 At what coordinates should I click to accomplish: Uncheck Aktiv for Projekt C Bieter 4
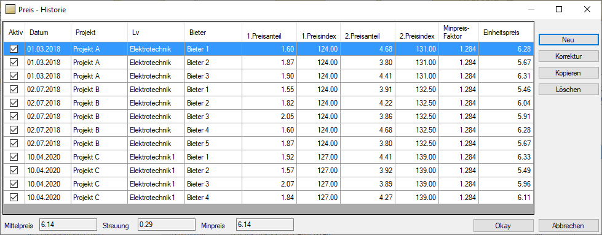14,198
